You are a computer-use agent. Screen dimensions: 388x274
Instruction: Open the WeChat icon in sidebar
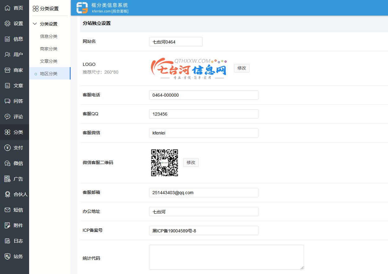[7, 163]
